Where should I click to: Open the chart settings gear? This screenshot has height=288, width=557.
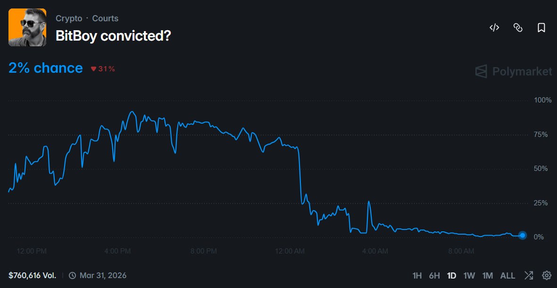click(546, 275)
